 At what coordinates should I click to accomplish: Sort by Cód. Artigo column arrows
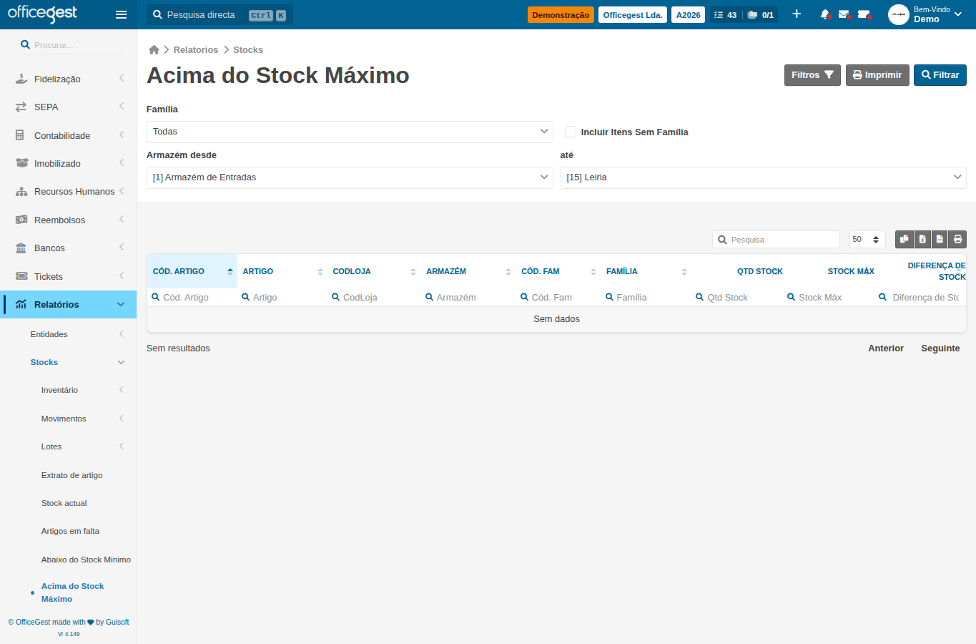(230, 271)
